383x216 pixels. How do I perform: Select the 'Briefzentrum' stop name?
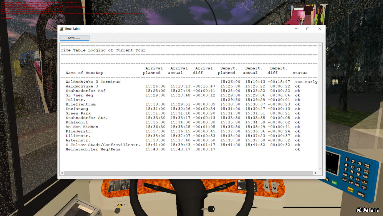point(80,104)
